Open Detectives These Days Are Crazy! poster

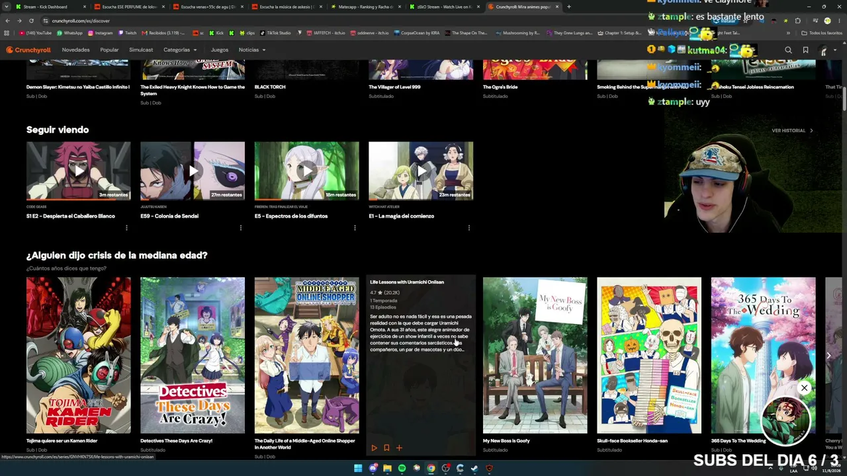pyautogui.click(x=193, y=355)
